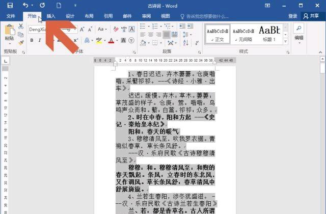Open Font dialog launcher

pyautogui.click(x=134, y=52)
